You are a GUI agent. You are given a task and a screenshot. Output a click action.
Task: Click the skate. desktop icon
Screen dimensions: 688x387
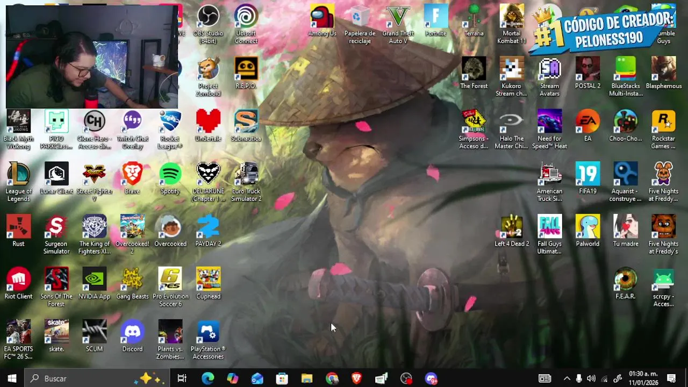(x=56, y=337)
